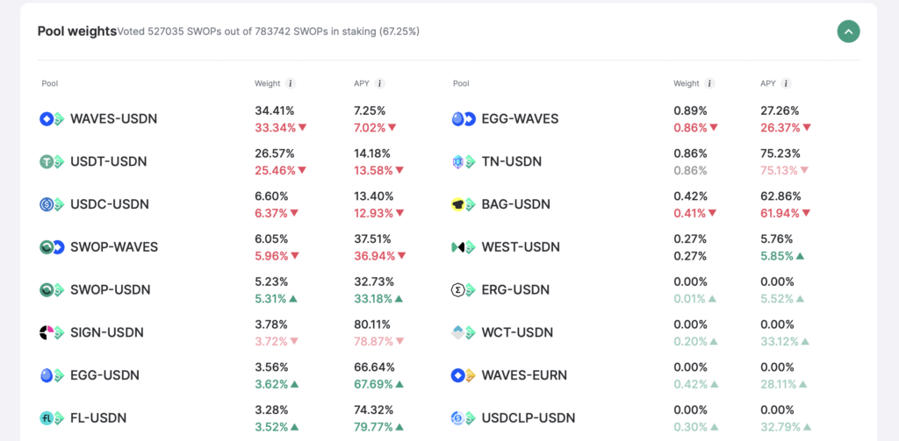Image resolution: width=899 pixels, height=441 pixels.
Task: Click the 33.12% predicted APY of WCT-USDN
Action: (780, 341)
